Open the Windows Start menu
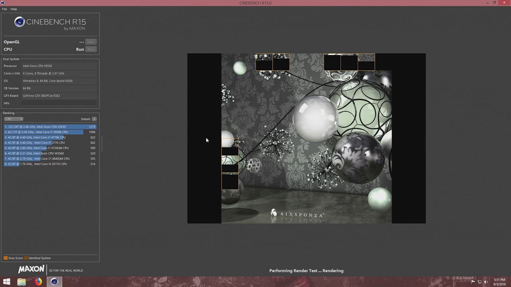 click(x=7, y=282)
